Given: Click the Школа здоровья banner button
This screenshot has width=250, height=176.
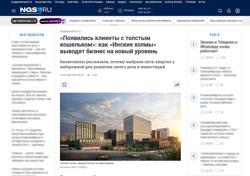Looking at the screenshot, I should click(52, 21).
